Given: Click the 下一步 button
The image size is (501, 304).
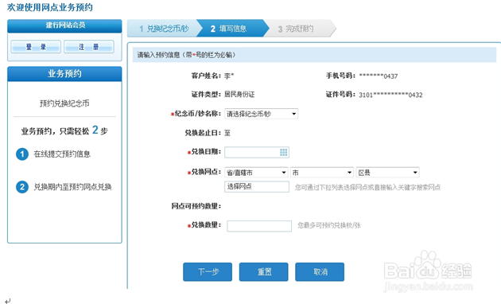Looking at the screenshot, I should pyautogui.click(x=208, y=272).
